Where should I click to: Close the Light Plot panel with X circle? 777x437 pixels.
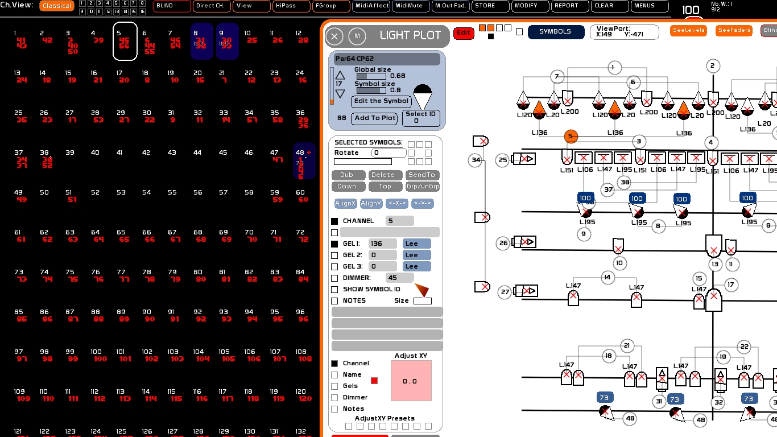[x=334, y=36]
